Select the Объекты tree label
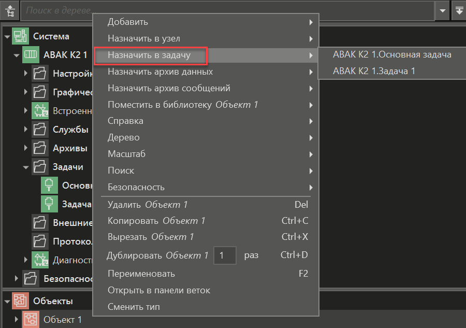This screenshot has height=328, width=466. [53, 301]
